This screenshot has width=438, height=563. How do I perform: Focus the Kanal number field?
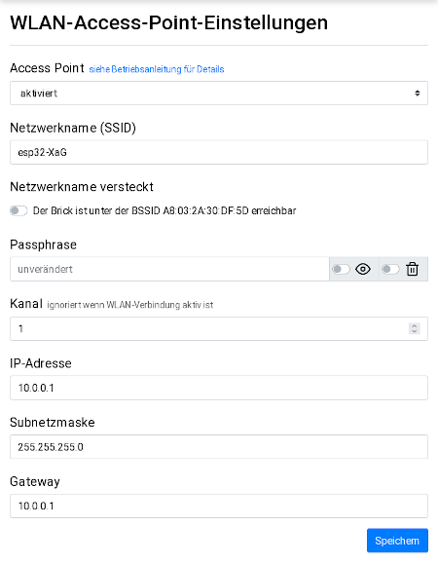(219, 328)
